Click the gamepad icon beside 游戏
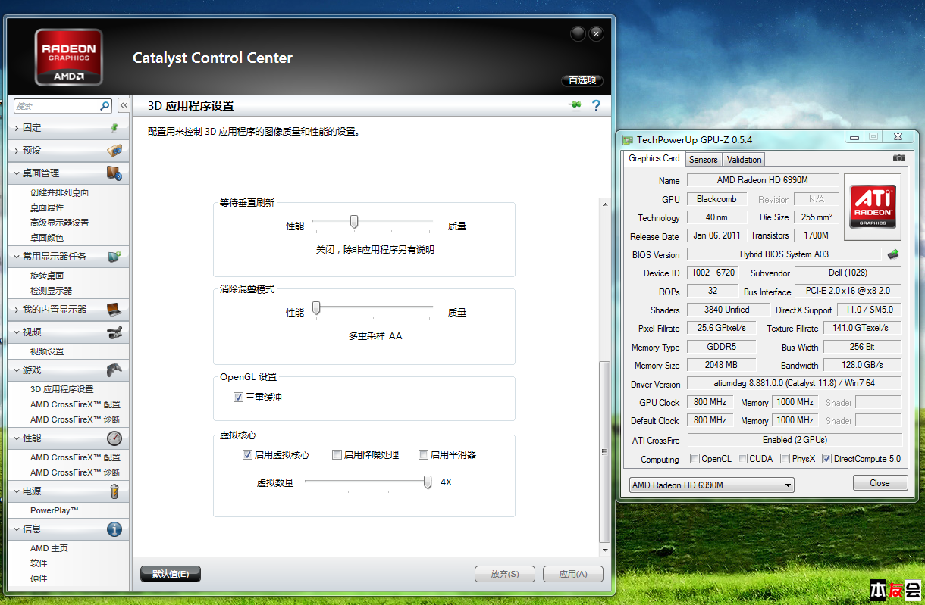This screenshot has width=925, height=605. click(114, 370)
